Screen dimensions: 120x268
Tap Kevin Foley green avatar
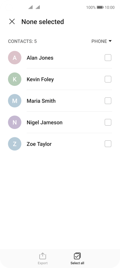coord(15,79)
